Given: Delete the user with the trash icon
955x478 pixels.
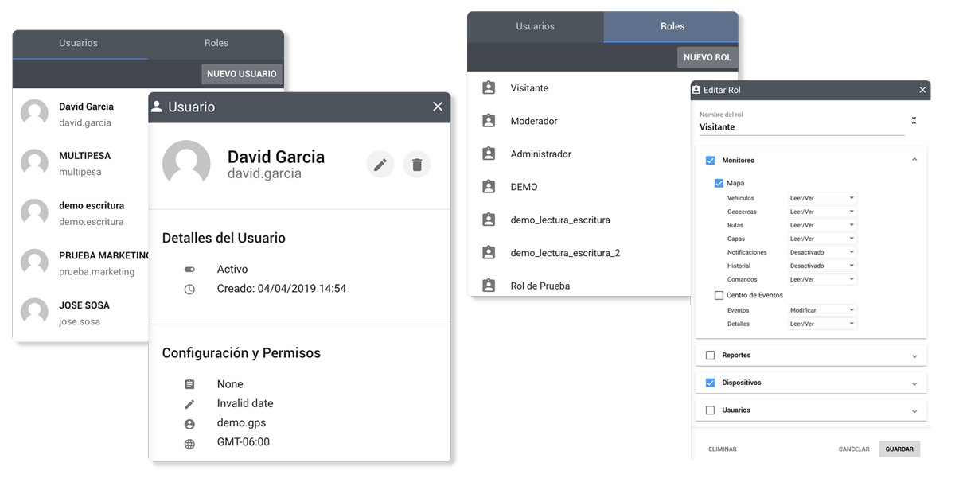Looking at the screenshot, I should 417,165.
